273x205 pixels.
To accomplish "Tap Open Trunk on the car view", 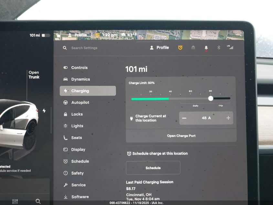I will pyautogui.click(x=34, y=75).
